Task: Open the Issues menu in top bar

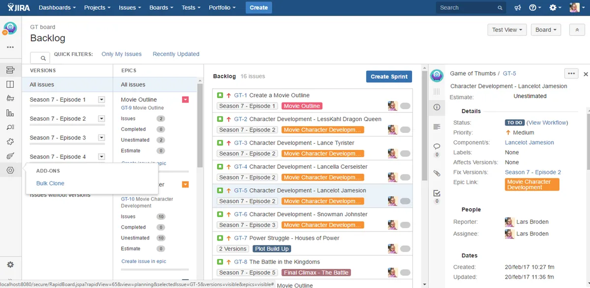Action: click(x=130, y=8)
